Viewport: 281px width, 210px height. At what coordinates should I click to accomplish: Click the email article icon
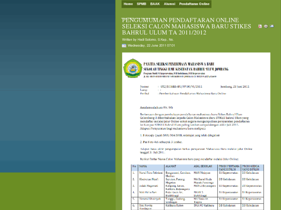click(272, 26)
